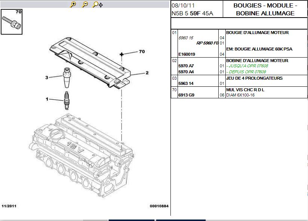Click callout number 70 beside the cross marker
This screenshot has width=308, height=221.
[141, 52]
